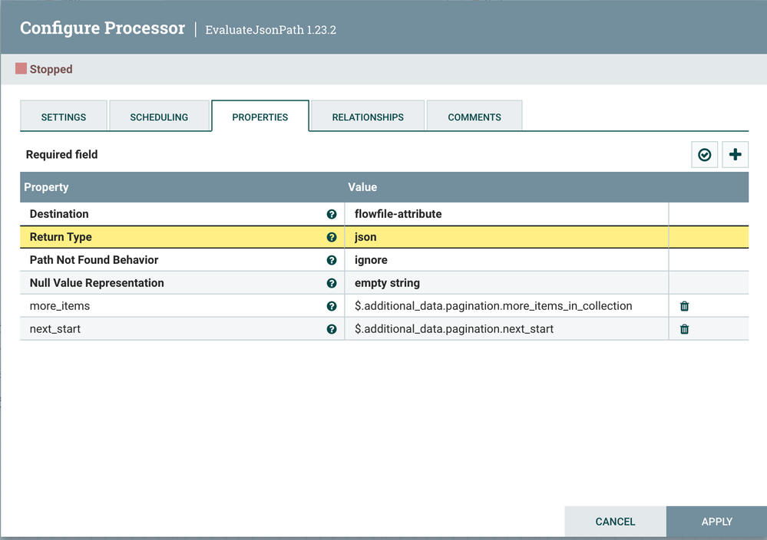Apply the processor configuration

pyautogui.click(x=716, y=522)
